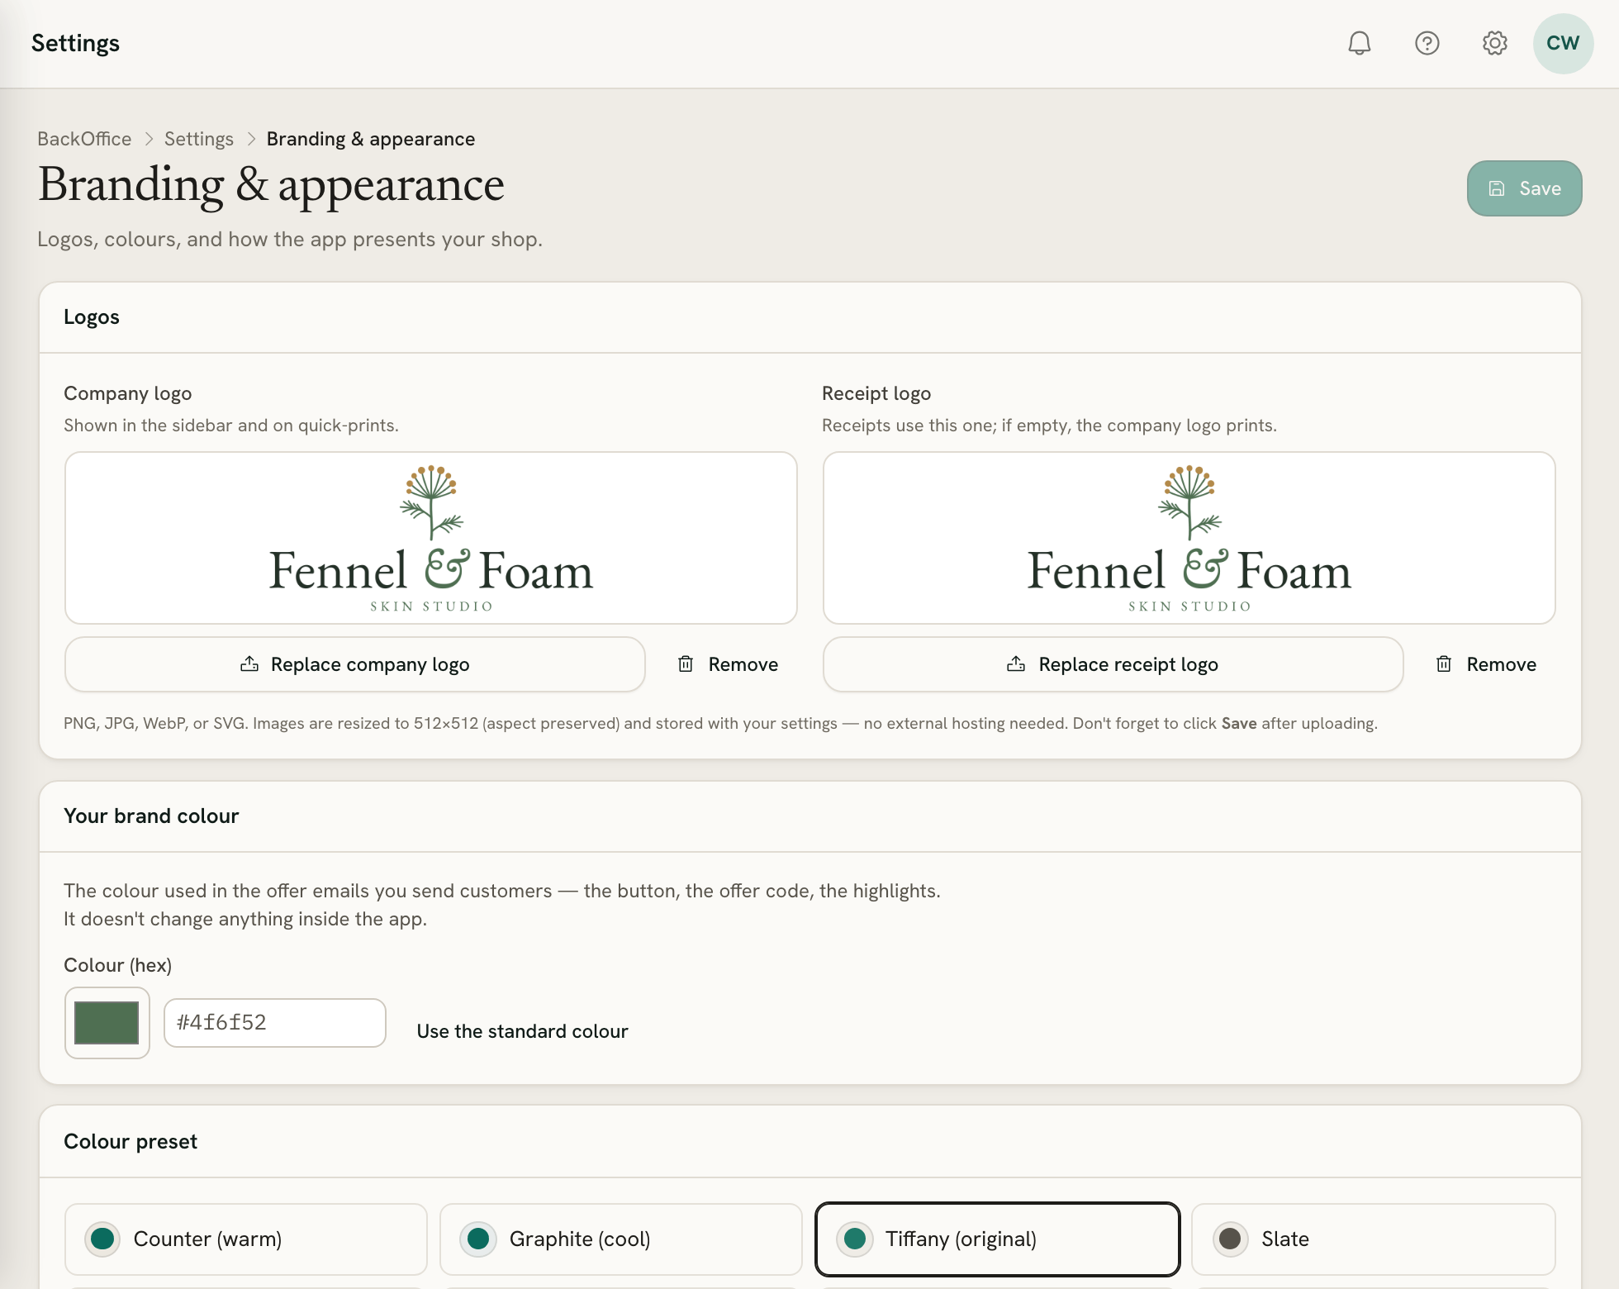This screenshot has width=1619, height=1289.
Task: Open the brand colour swatch picker
Action: [107, 1023]
